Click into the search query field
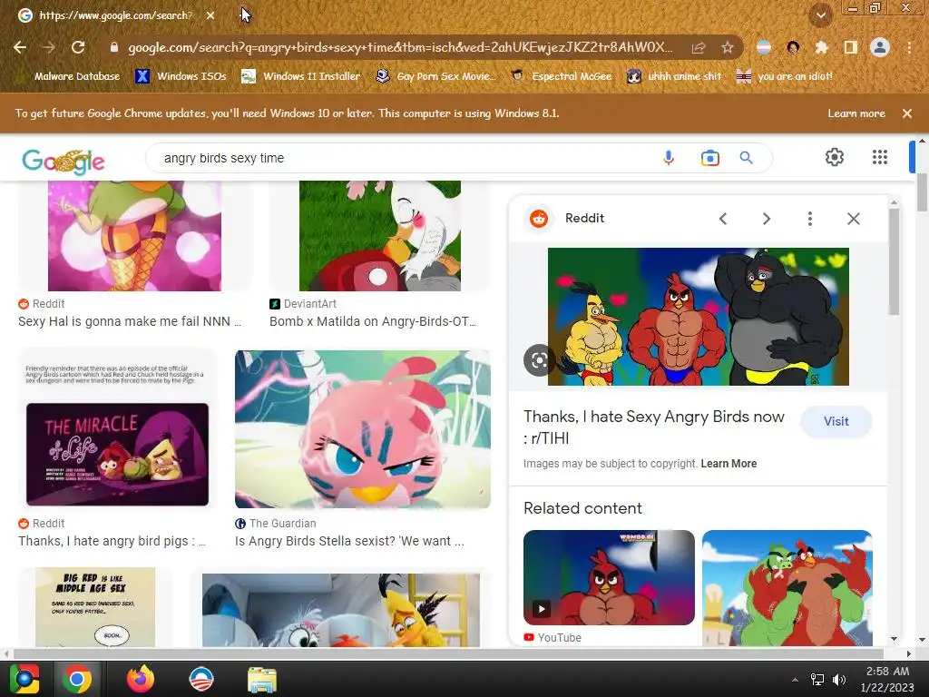The width and height of the screenshot is (929, 697). point(403,158)
